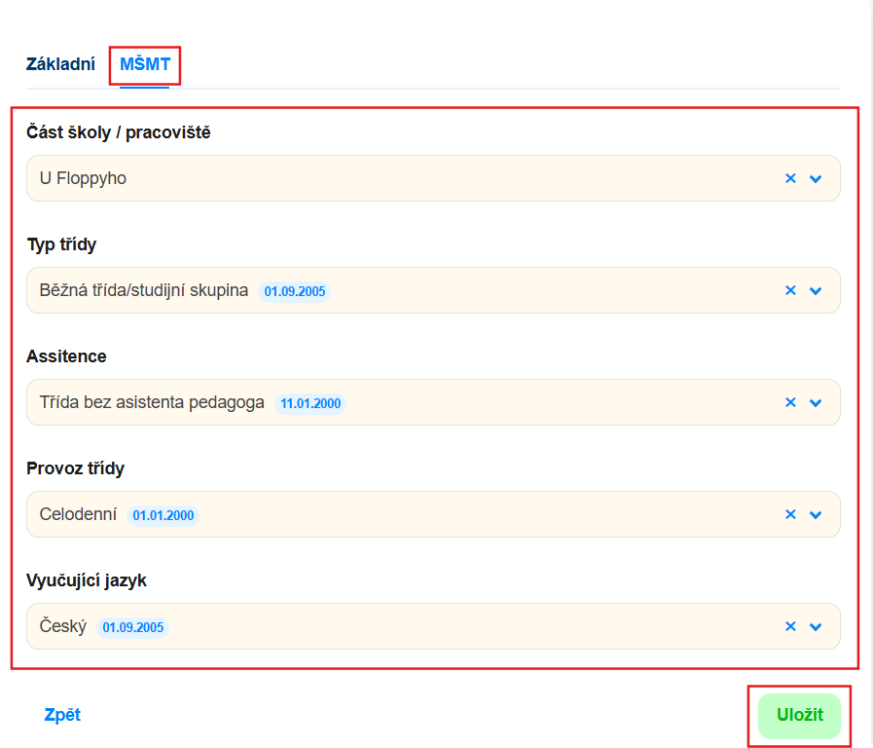This screenshot has width=873, height=748.
Task: Expand the Provoz třídy dropdown arrow
Action: point(816,514)
